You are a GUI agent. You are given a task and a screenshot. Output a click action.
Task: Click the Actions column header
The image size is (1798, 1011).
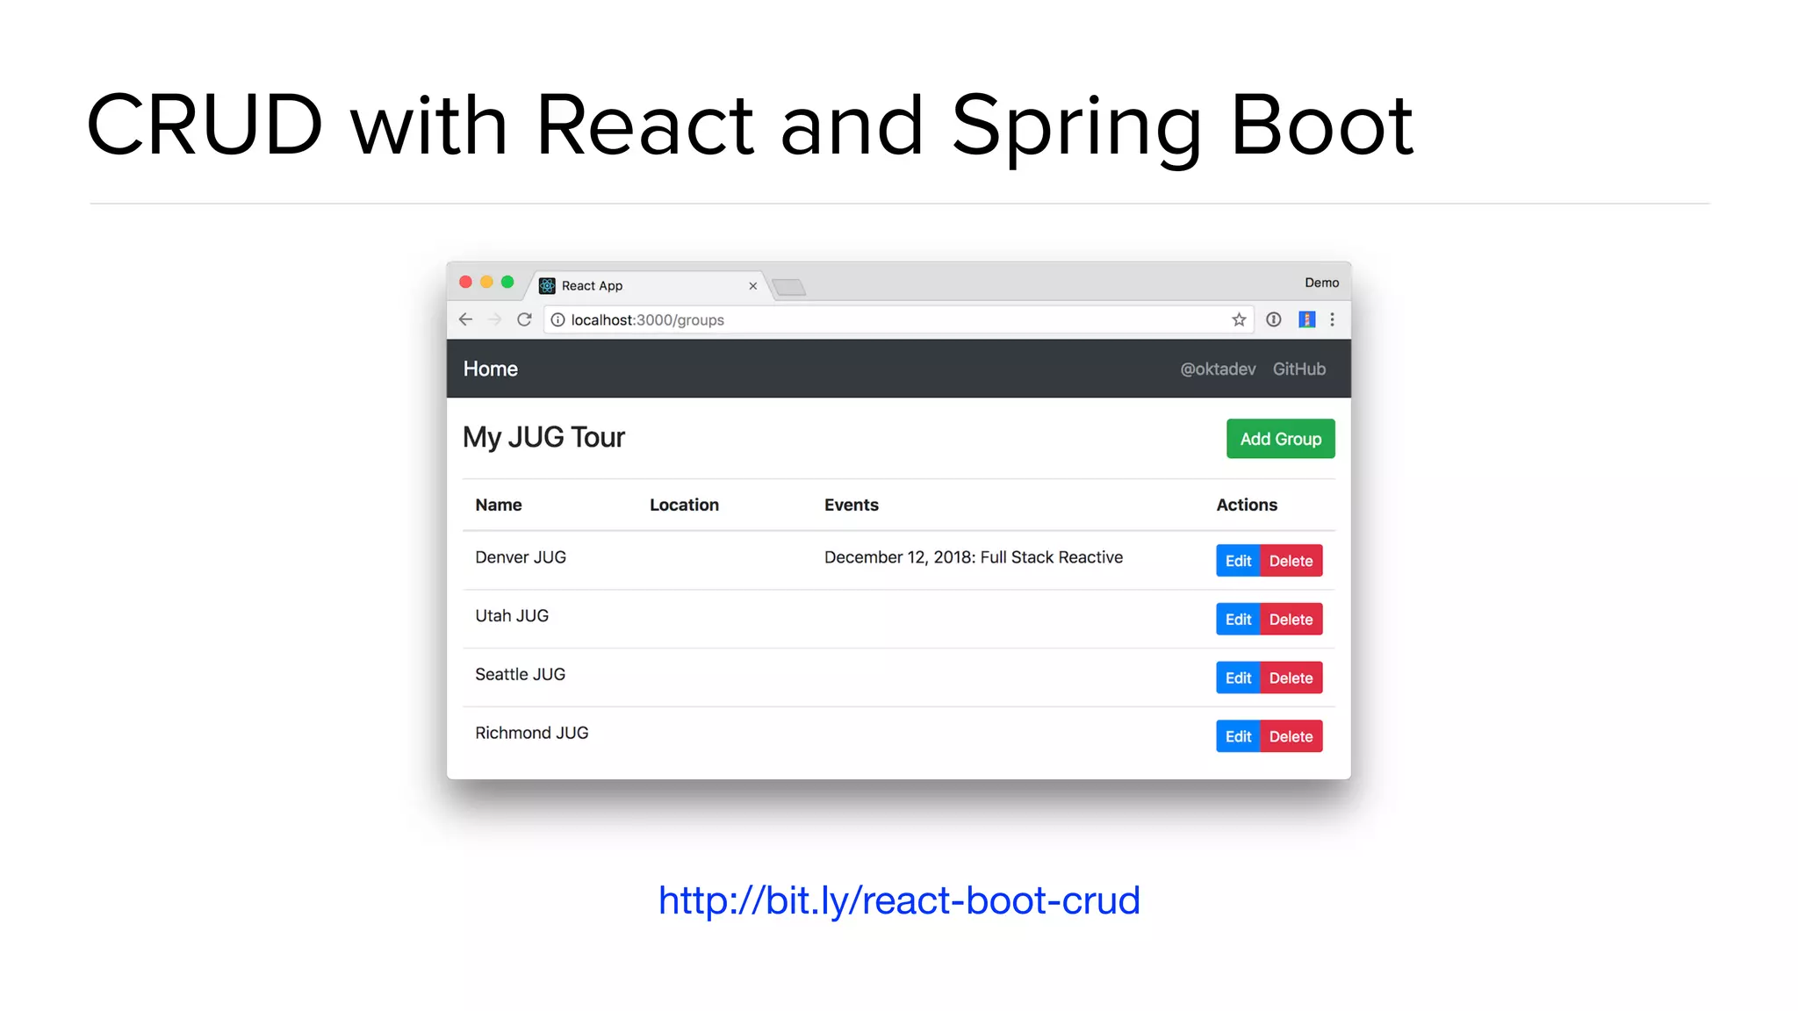1247,505
